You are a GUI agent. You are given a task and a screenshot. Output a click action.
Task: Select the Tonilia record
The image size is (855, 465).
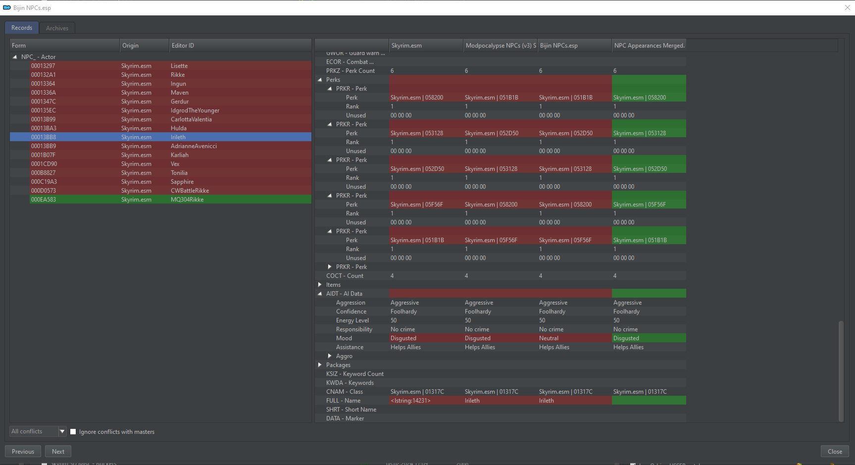161,173
